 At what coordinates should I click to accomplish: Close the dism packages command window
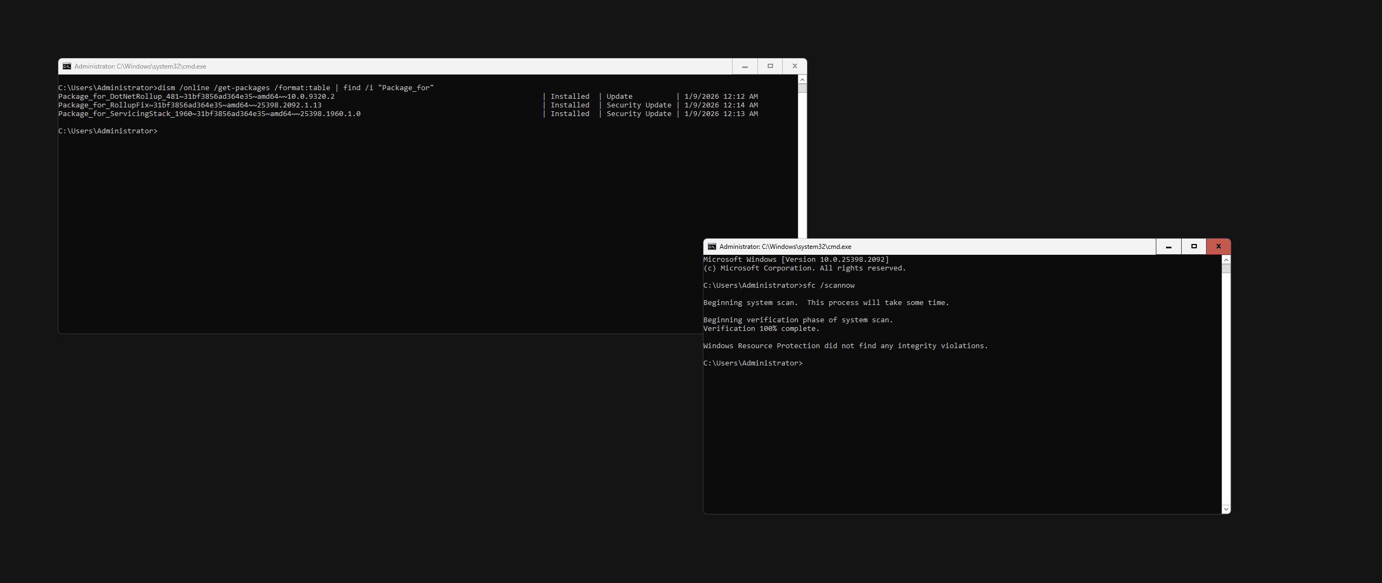[x=795, y=66]
